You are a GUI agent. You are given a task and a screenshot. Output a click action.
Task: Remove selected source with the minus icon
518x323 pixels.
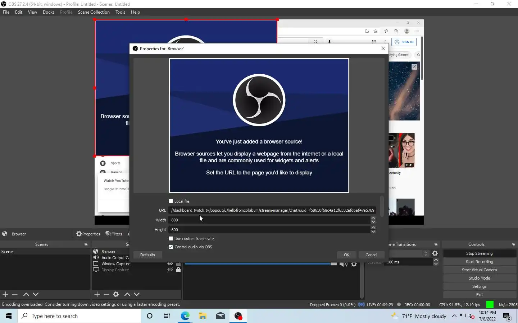click(106, 294)
